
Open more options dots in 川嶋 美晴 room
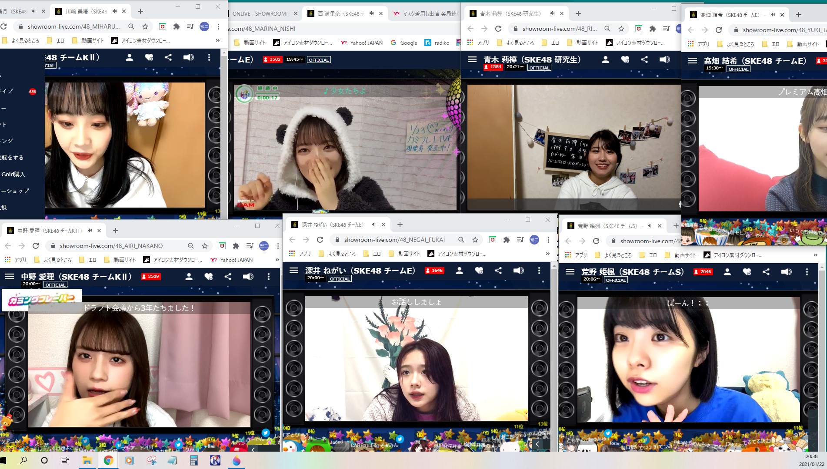[209, 57]
